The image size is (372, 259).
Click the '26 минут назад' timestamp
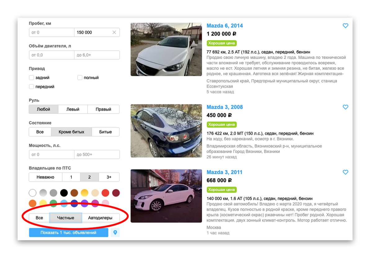[222, 157]
